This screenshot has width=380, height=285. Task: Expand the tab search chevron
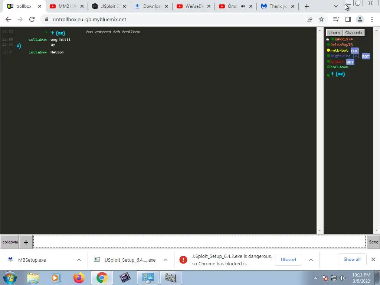pyautogui.click(x=335, y=6)
